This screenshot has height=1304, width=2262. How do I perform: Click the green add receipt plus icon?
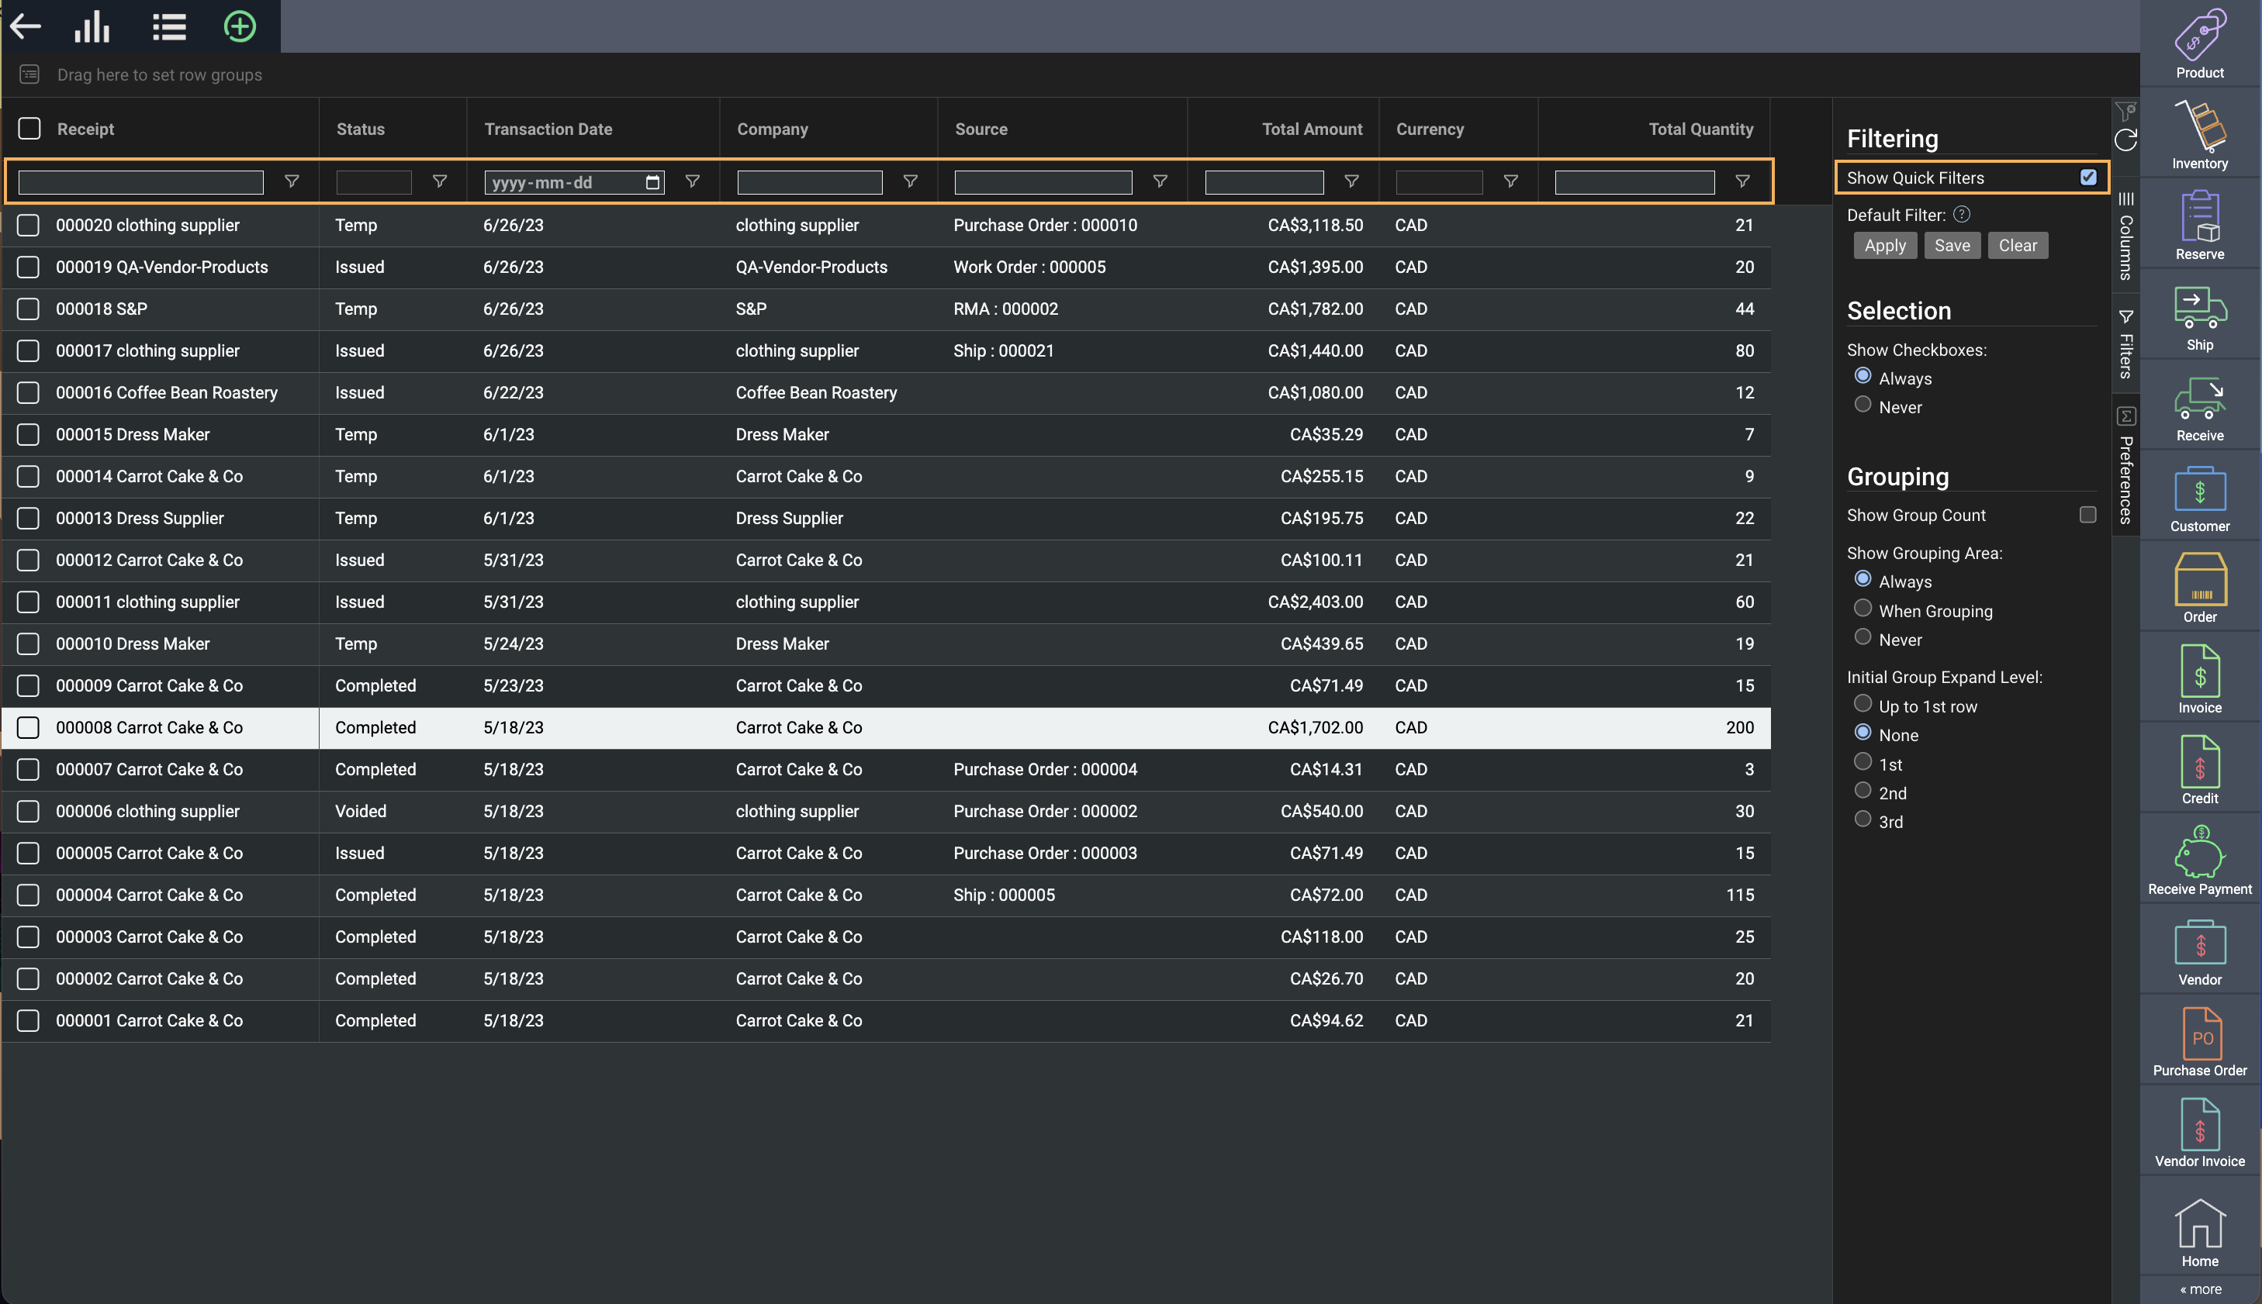tap(239, 26)
